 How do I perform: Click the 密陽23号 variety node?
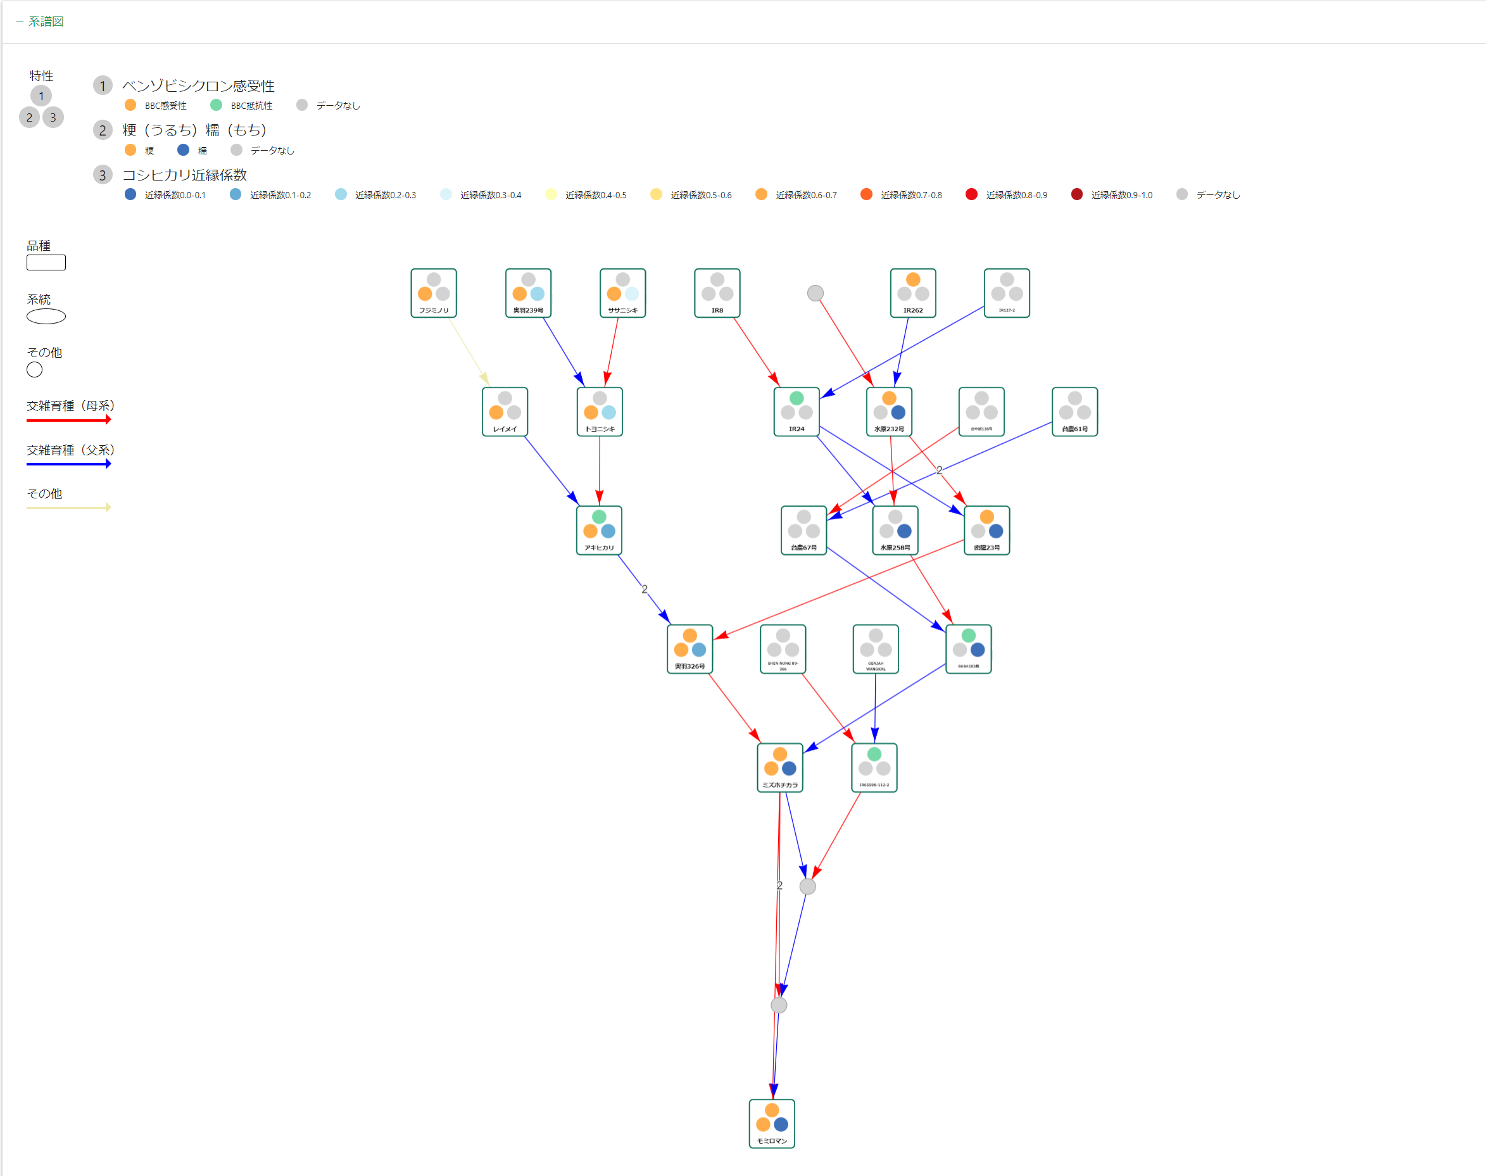click(986, 530)
